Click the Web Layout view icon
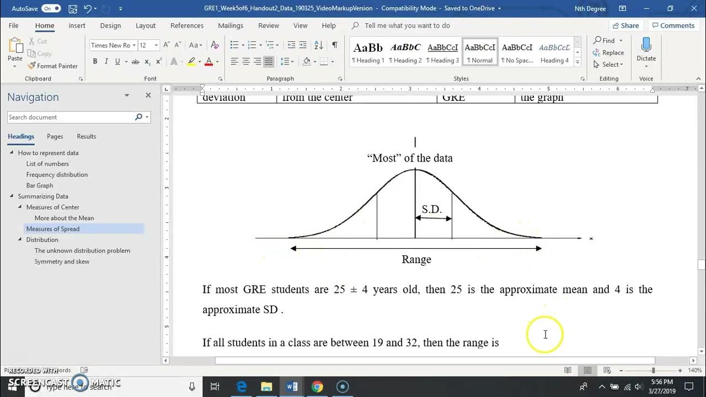706x397 pixels. click(607, 371)
